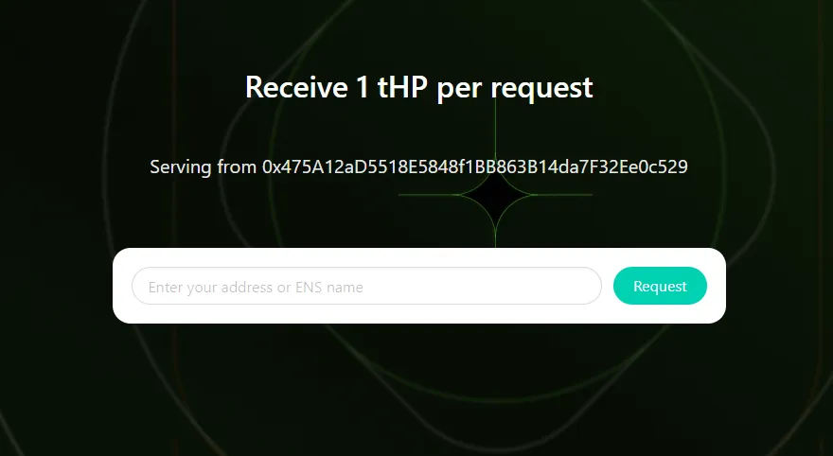Click the green Request button
Image resolution: width=833 pixels, height=456 pixels.
click(660, 286)
